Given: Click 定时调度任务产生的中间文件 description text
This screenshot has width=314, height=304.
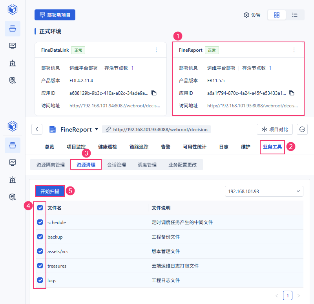Looking at the screenshot, I should click(182, 222).
